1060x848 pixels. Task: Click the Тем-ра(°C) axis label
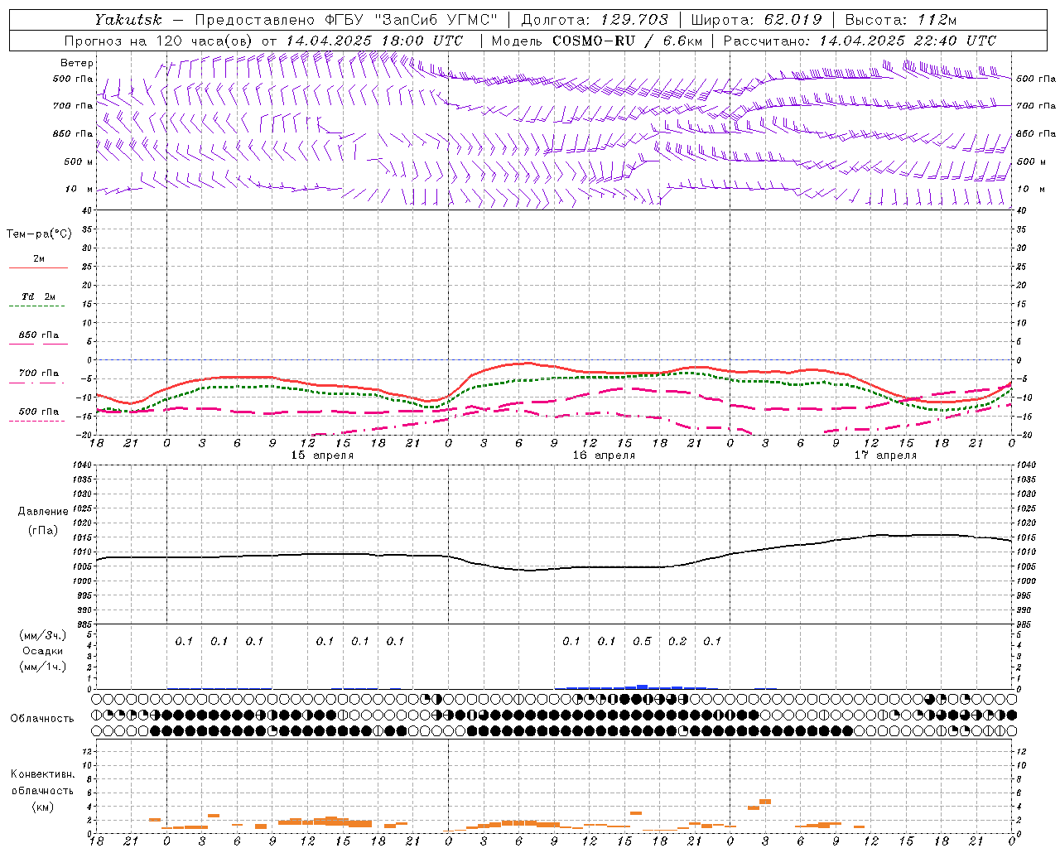point(39,234)
